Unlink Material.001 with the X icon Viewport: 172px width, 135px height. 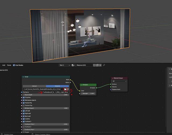100,65
